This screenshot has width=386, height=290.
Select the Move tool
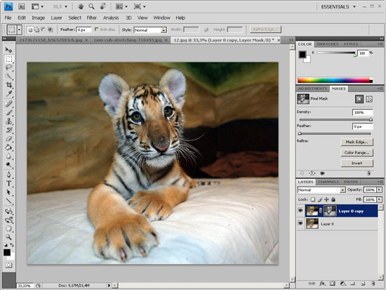[8, 50]
